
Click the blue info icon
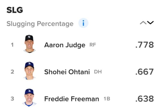tap(83, 24)
